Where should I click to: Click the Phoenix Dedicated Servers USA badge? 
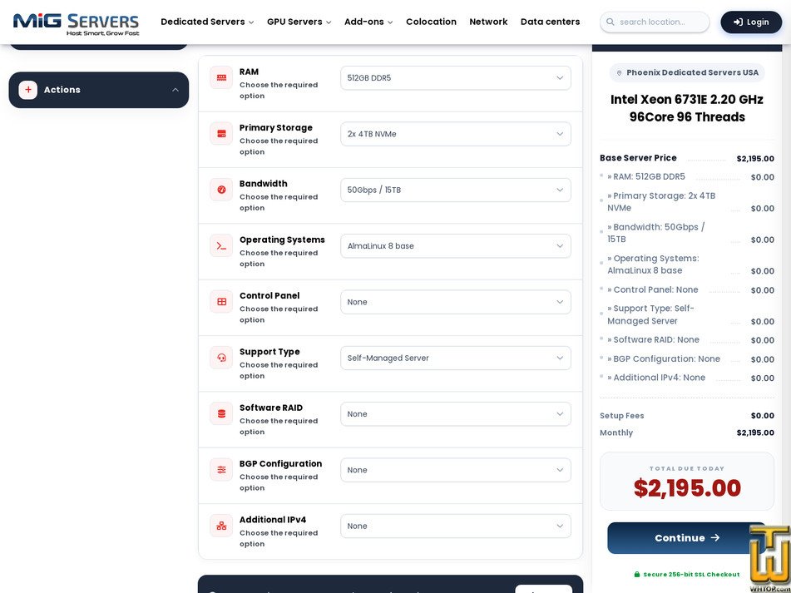(x=687, y=72)
